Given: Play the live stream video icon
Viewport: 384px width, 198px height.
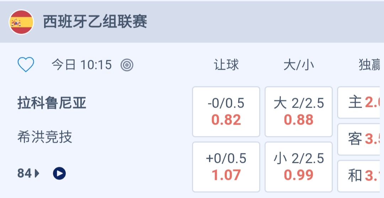Looking at the screenshot, I should [59, 174].
